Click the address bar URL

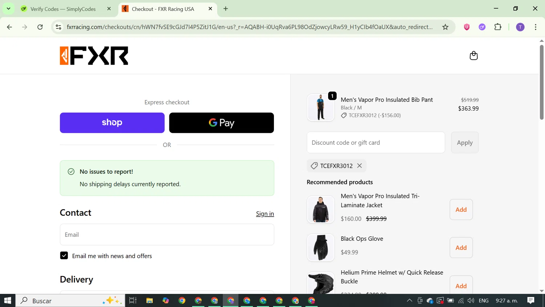[x=250, y=27]
